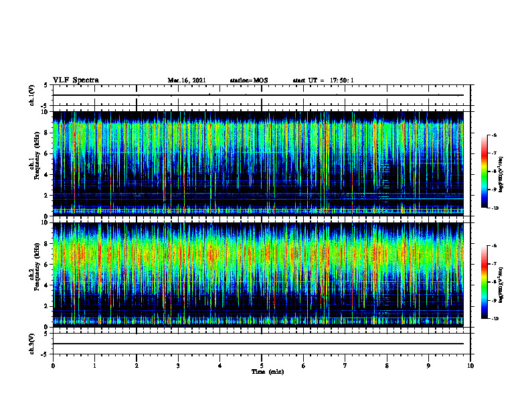
Task: Click the "ch.1(V)" waveform axis label
Action: (32, 95)
